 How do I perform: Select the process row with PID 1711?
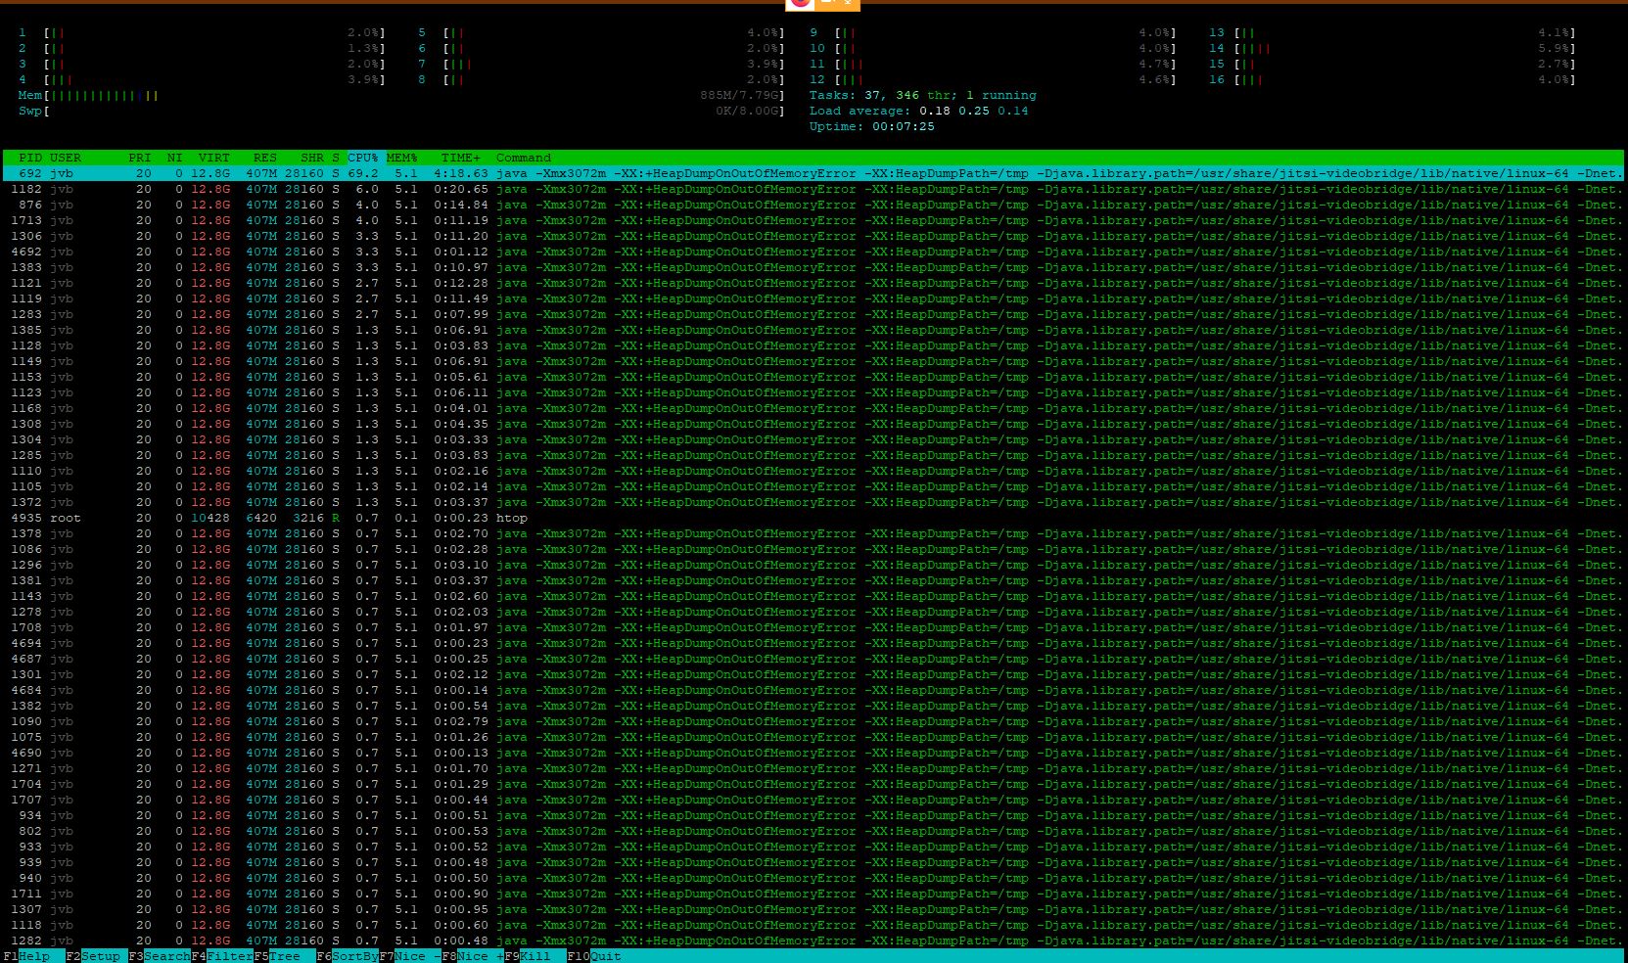(814, 894)
